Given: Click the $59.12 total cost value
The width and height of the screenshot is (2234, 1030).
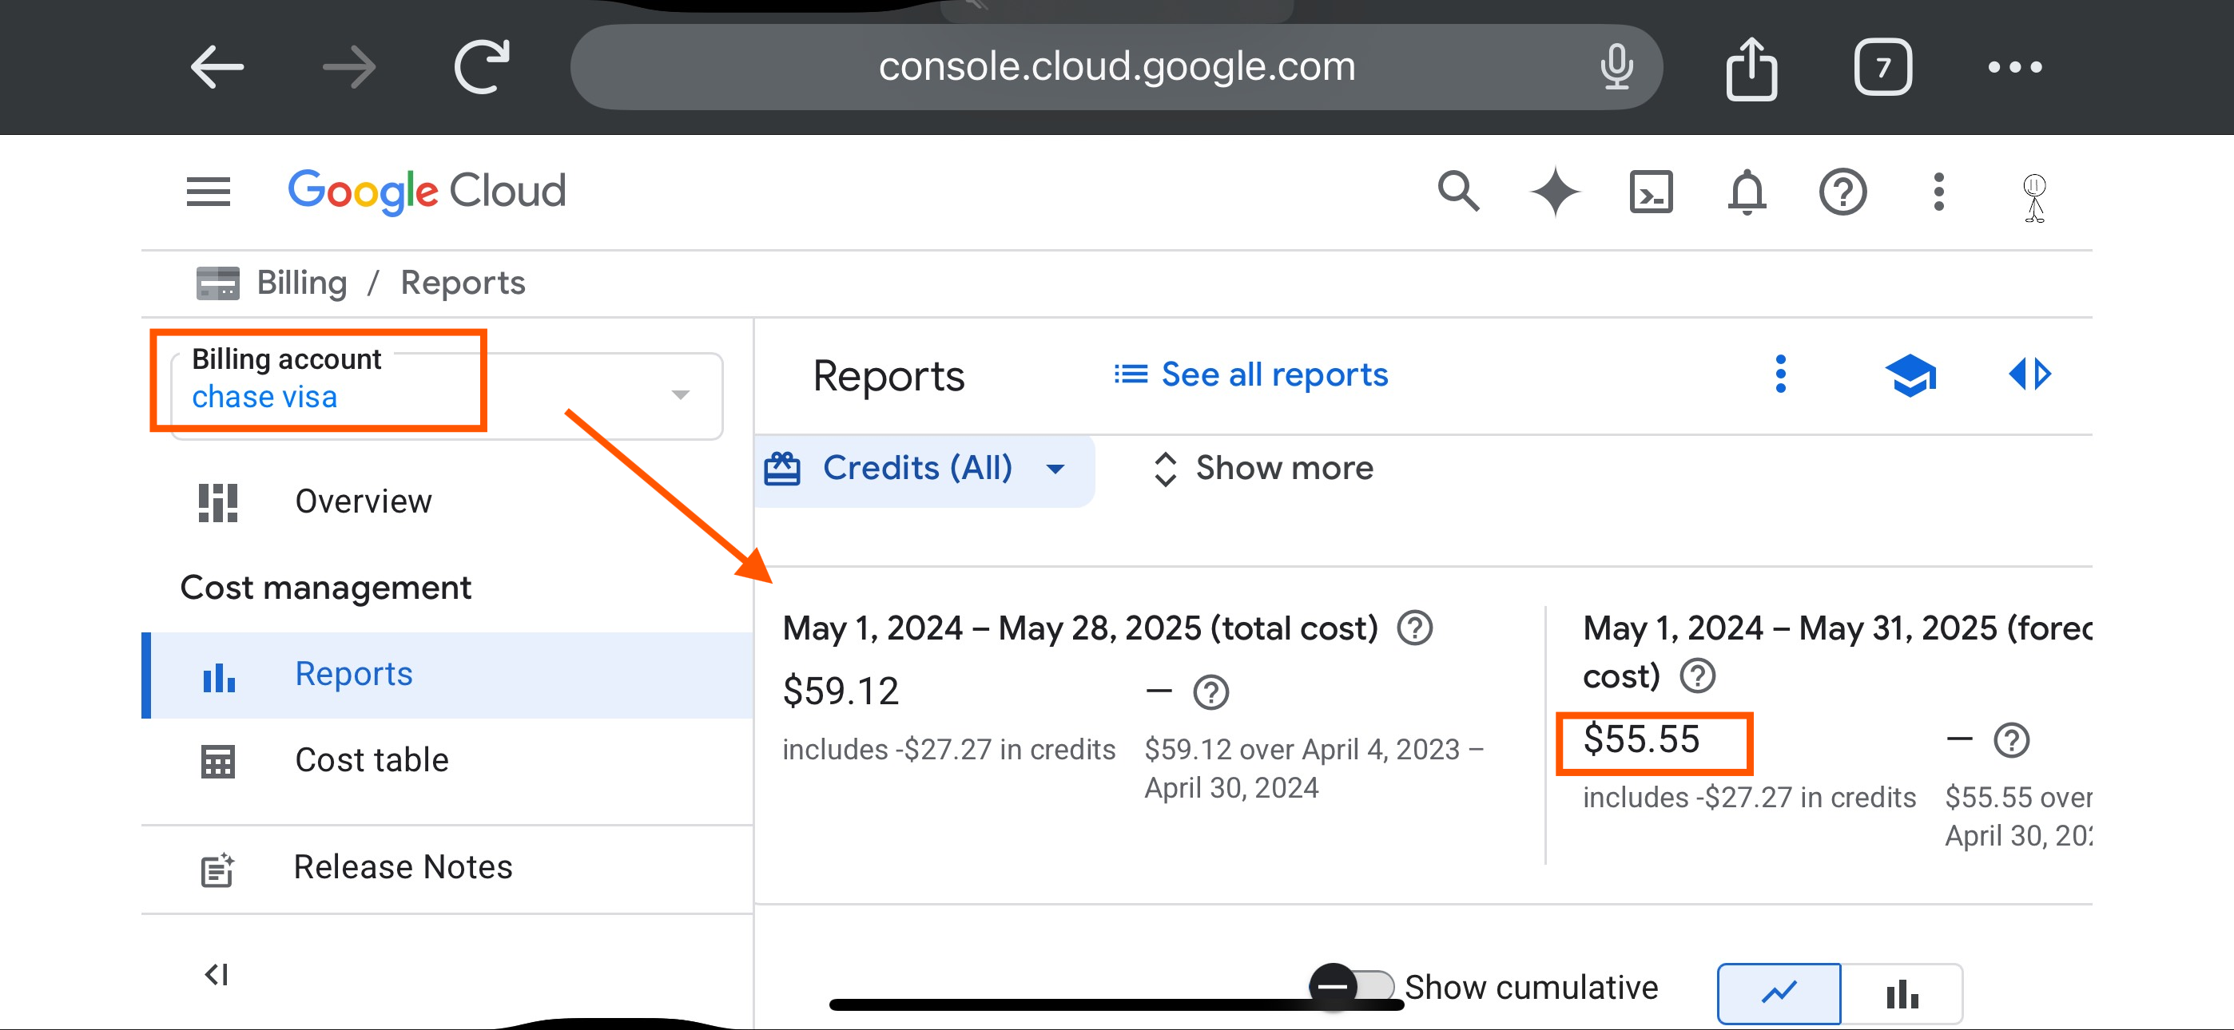Looking at the screenshot, I should coord(841,691).
